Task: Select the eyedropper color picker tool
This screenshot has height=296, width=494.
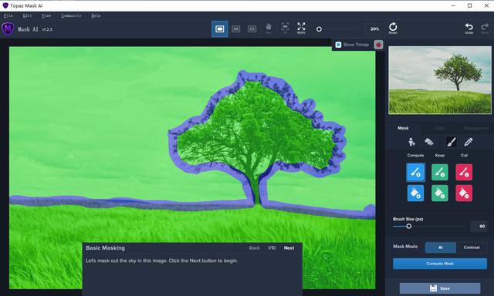Action: 469,142
